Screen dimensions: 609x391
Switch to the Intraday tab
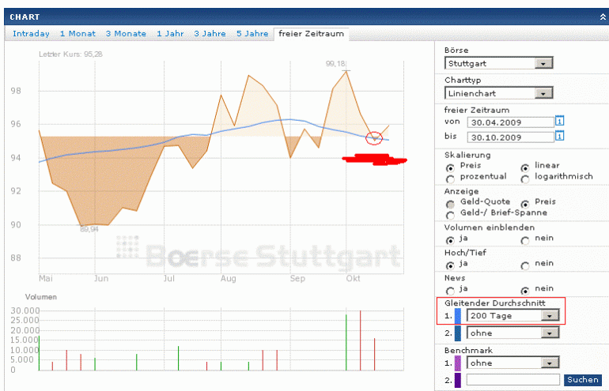[x=31, y=34]
